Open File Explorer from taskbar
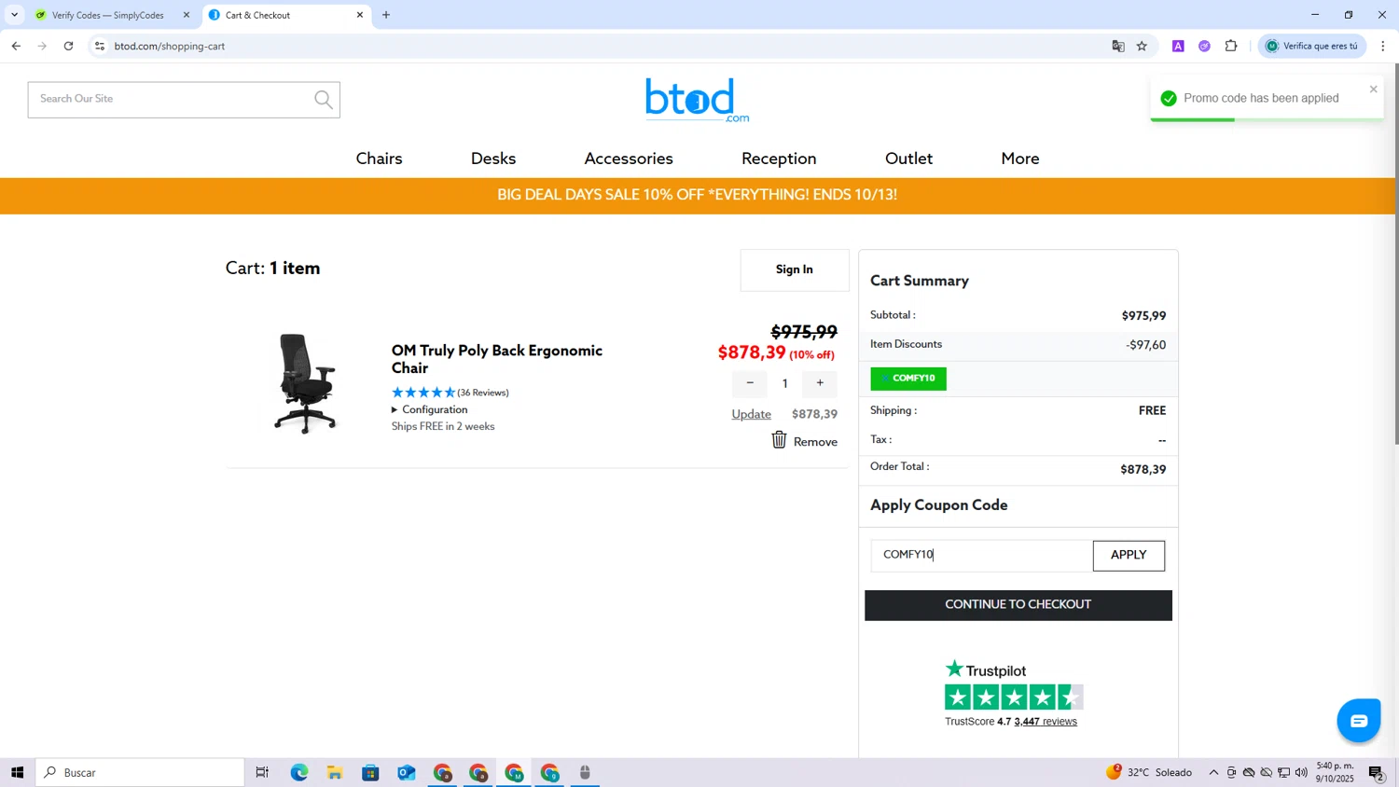The width and height of the screenshot is (1399, 787). pyautogui.click(x=335, y=772)
